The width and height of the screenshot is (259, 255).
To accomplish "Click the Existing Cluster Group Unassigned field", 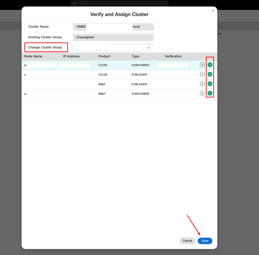I will [113, 37].
